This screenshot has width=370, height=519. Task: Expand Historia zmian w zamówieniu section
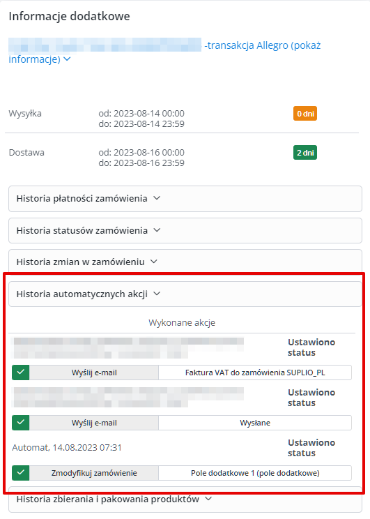pos(185,262)
